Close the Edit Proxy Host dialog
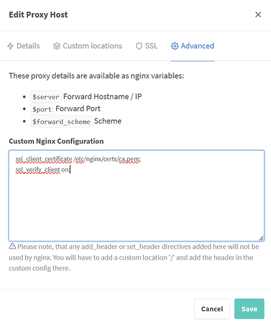This screenshot has height=327, width=271. tap(258, 14)
